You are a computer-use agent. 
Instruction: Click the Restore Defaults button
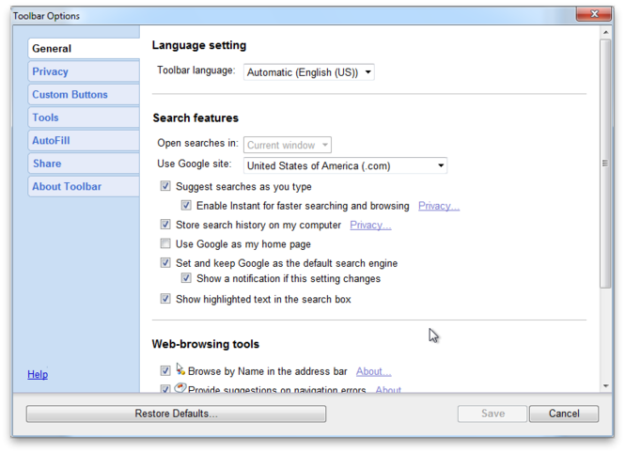tap(176, 414)
